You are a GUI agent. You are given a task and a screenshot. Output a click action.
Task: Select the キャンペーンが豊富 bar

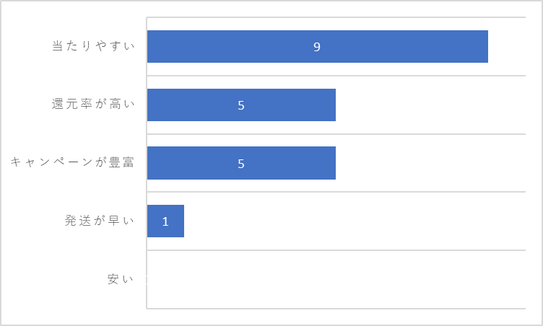(241, 163)
